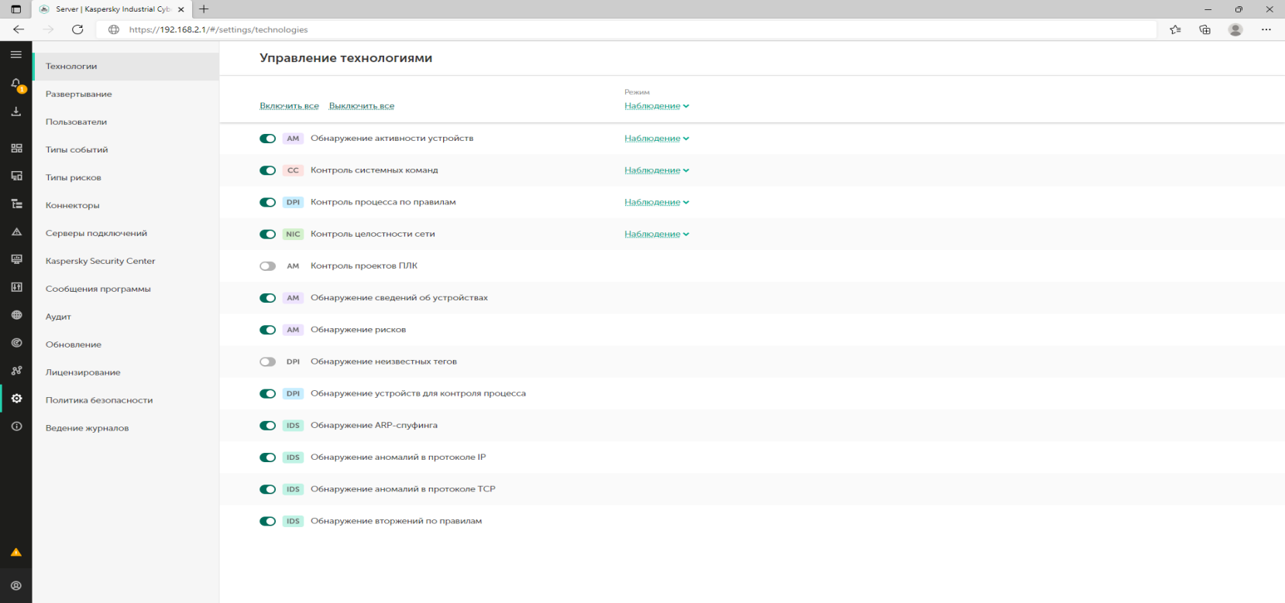The height and width of the screenshot is (603, 1285).
Task: Disable the Обнаружение ARP-спуфинга toggle
Action: click(268, 426)
